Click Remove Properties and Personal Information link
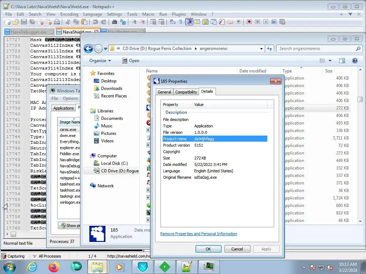 199,234
